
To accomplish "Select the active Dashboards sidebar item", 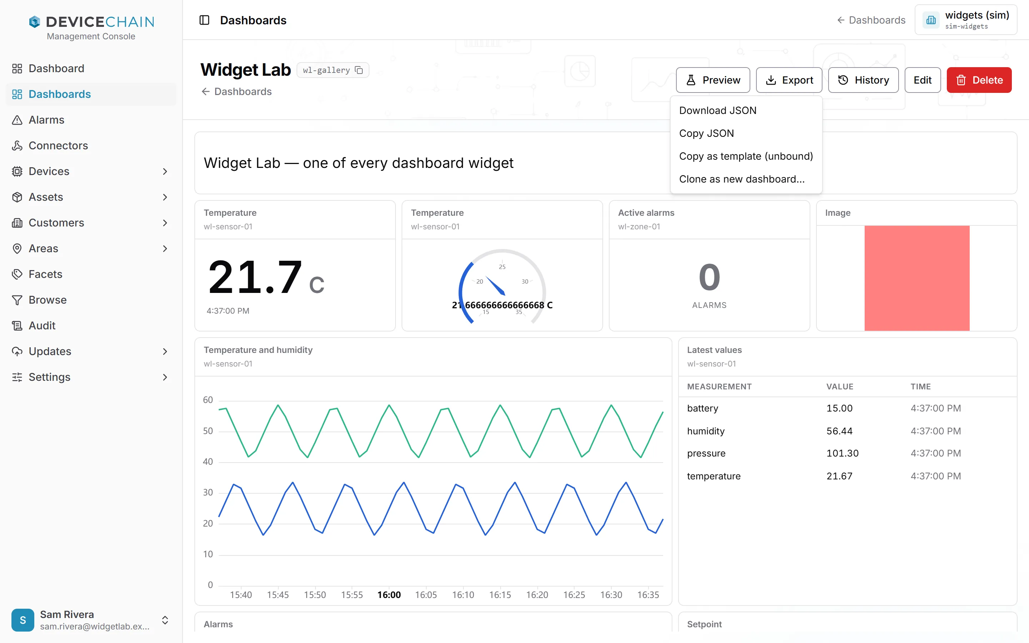I will point(91,94).
